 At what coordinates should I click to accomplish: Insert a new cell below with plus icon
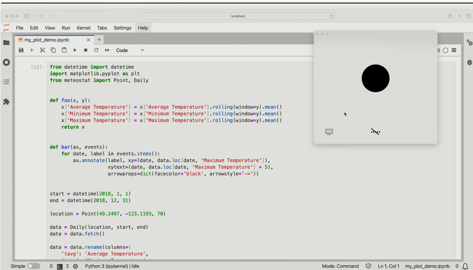click(x=32, y=50)
